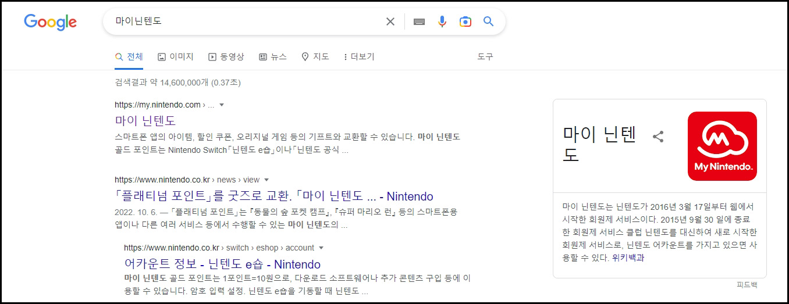Screen dimensions: 789x304
Task: Switch to the 뉴스 tab
Action: point(273,56)
